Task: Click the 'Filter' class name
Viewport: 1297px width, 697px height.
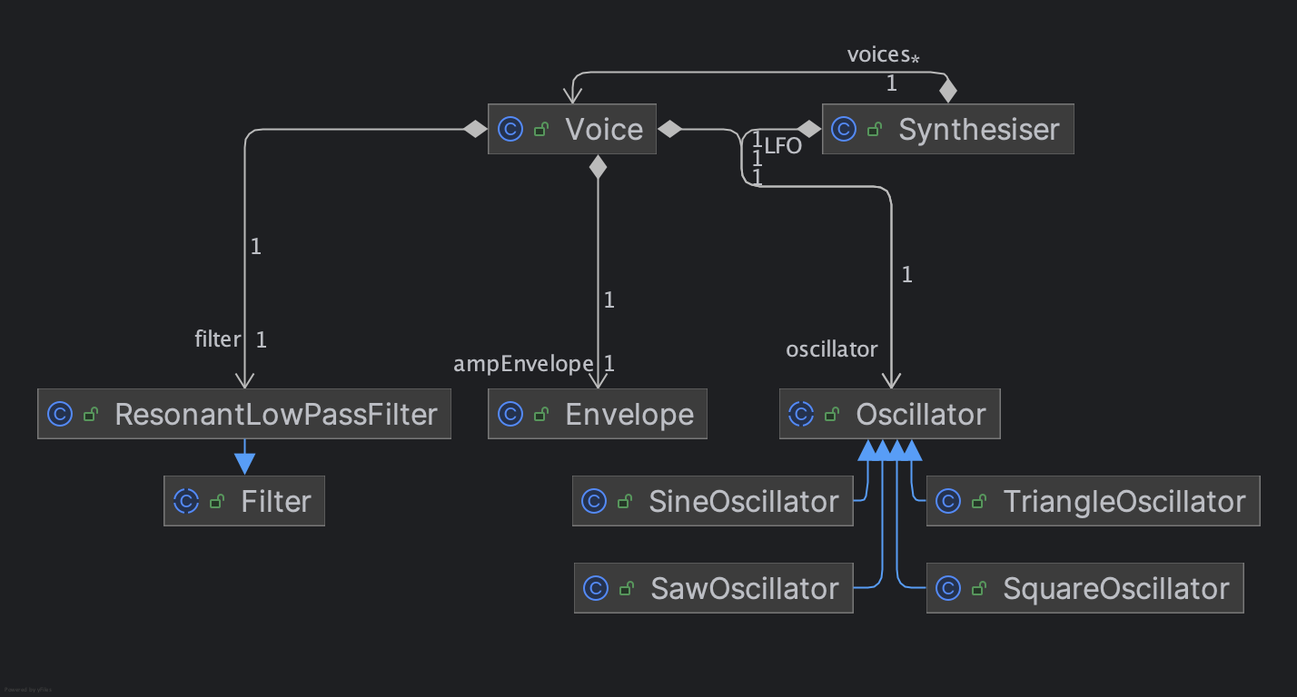Action: [x=276, y=501]
